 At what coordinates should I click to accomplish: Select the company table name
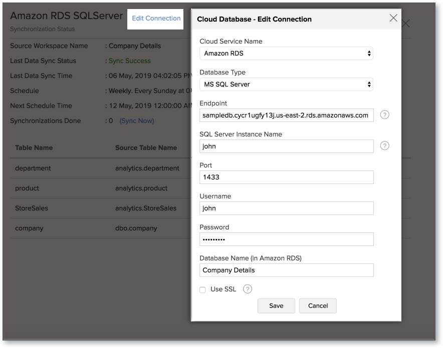tap(29, 228)
